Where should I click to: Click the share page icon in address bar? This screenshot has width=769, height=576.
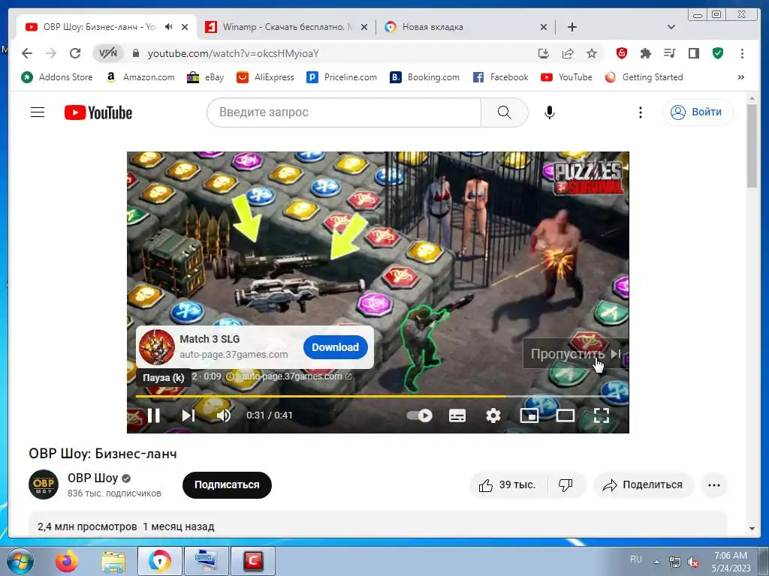pos(568,53)
